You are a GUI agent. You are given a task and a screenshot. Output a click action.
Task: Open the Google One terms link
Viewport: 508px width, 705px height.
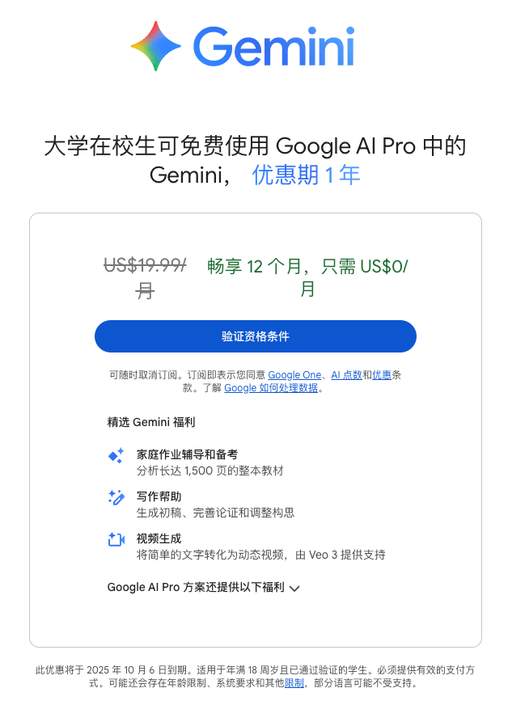(x=294, y=375)
